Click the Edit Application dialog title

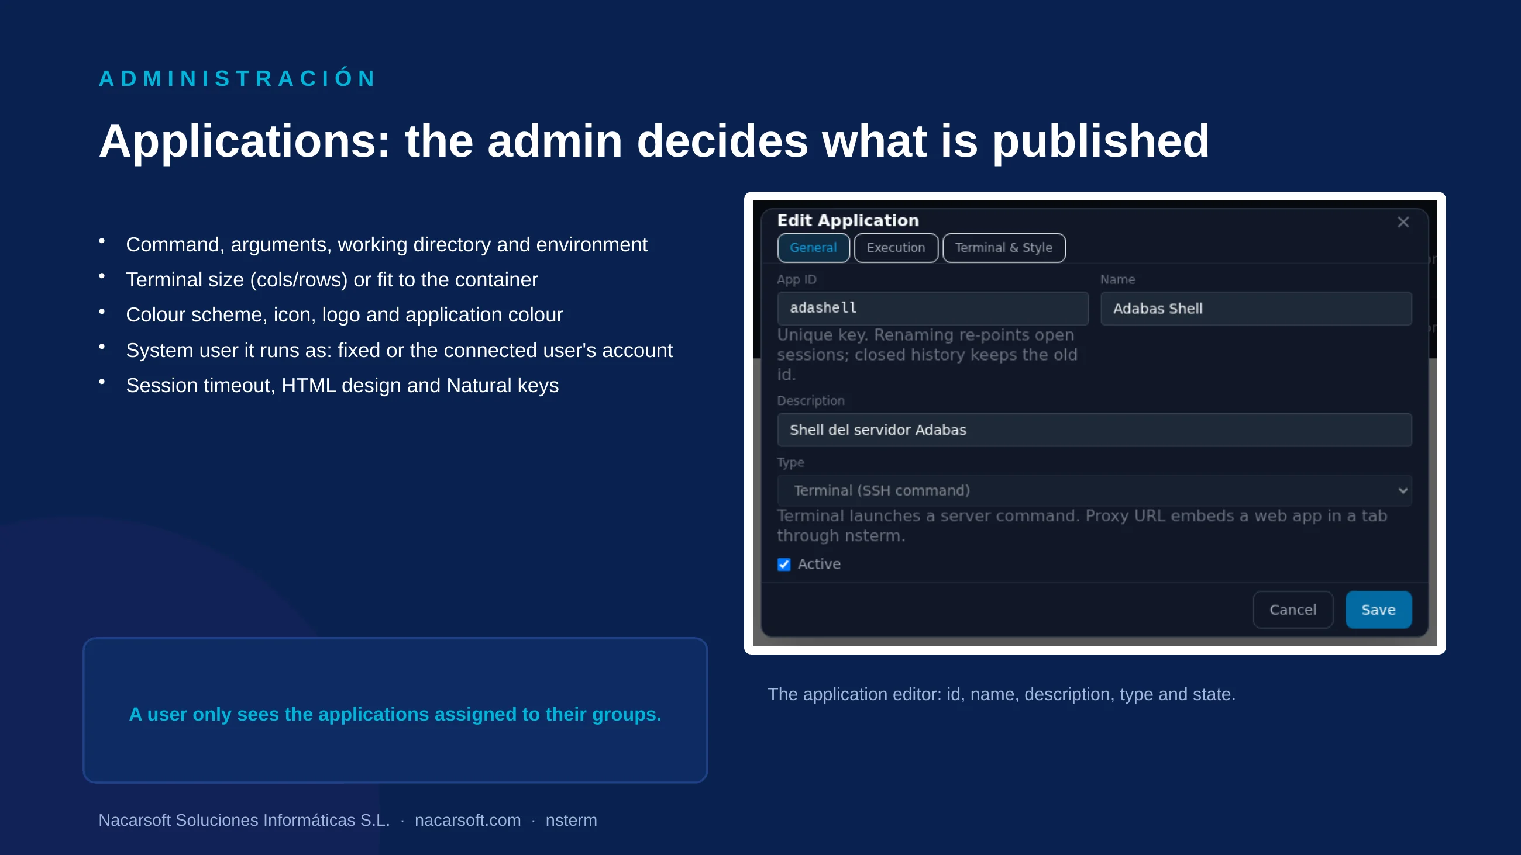click(x=848, y=220)
